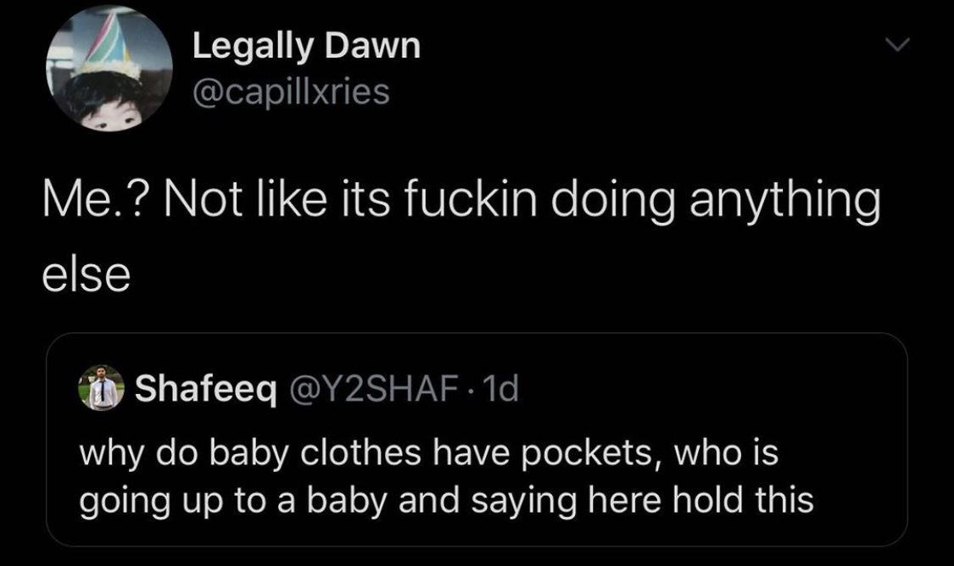Click the words "hold this" in quoted tweet
The image size is (954, 566).
[x=743, y=500]
